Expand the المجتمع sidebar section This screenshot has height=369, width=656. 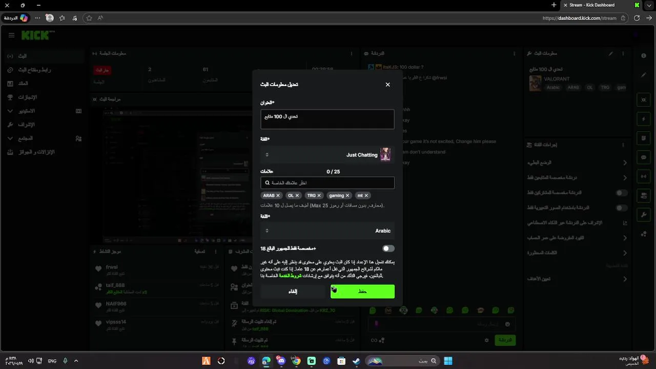click(44, 138)
